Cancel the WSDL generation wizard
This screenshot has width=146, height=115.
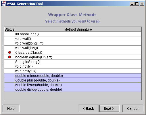click(133, 109)
